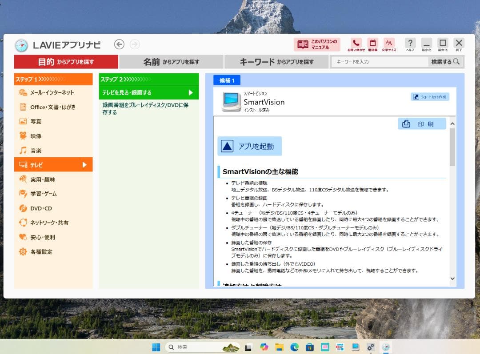
Task: Click the 各種設定 gear icon
Action: [23, 251]
